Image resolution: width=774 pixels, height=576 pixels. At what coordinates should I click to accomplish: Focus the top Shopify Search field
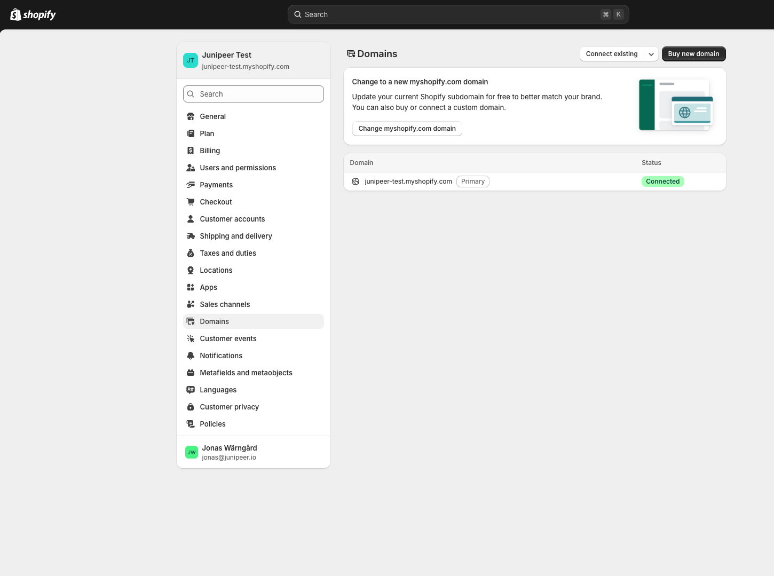pyautogui.click(x=458, y=14)
